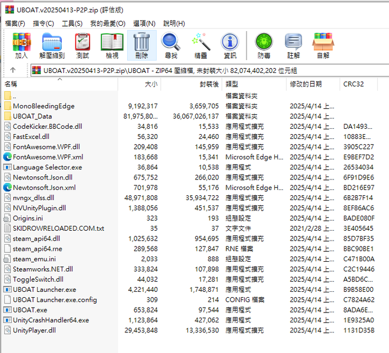Open the 工具(S) menu
Image resolution: width=389 pixels, height=353 pixels.
click(x=72, y=24)
